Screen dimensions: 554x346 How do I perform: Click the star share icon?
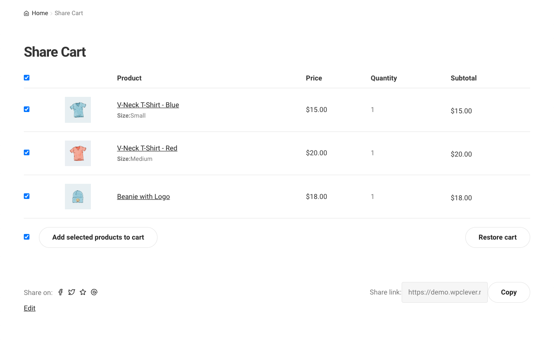pyautogui.click(x=83, y=292)
